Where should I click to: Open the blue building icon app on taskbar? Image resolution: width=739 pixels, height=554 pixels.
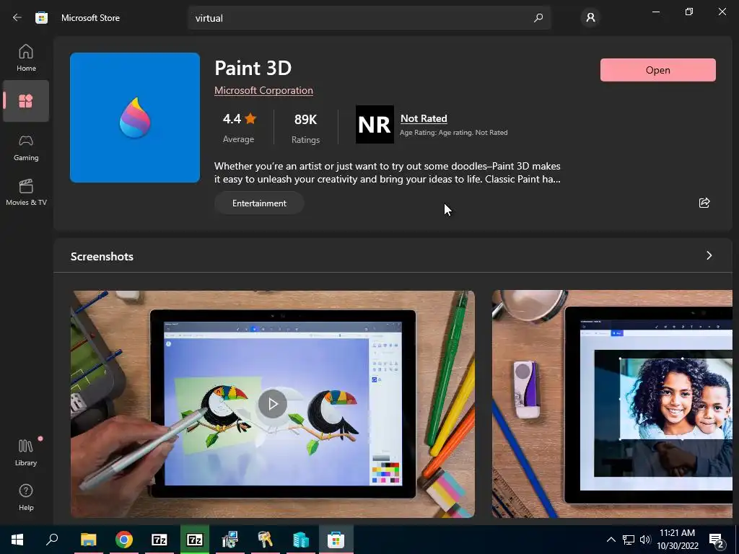301,540
